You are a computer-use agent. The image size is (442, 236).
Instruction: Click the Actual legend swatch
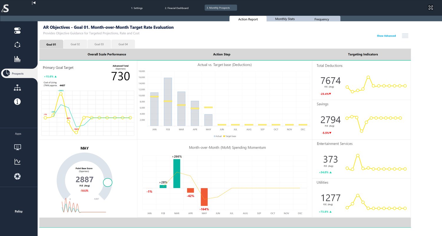click(x=215, y=136)
